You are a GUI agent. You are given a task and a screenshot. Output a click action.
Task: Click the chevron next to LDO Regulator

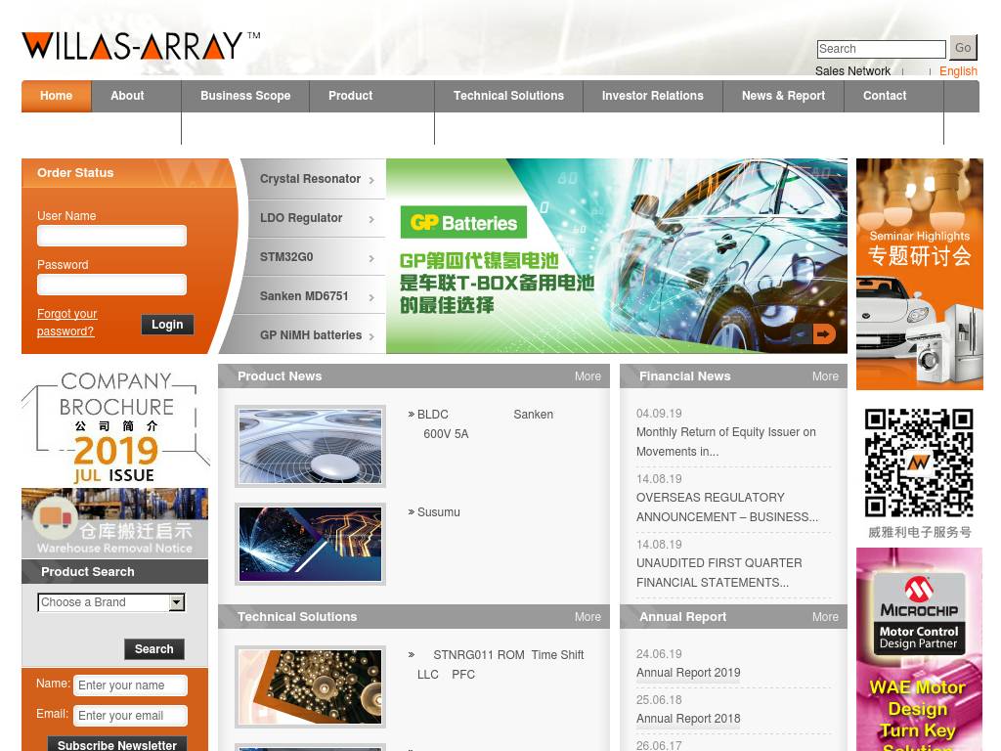point(371,220)
